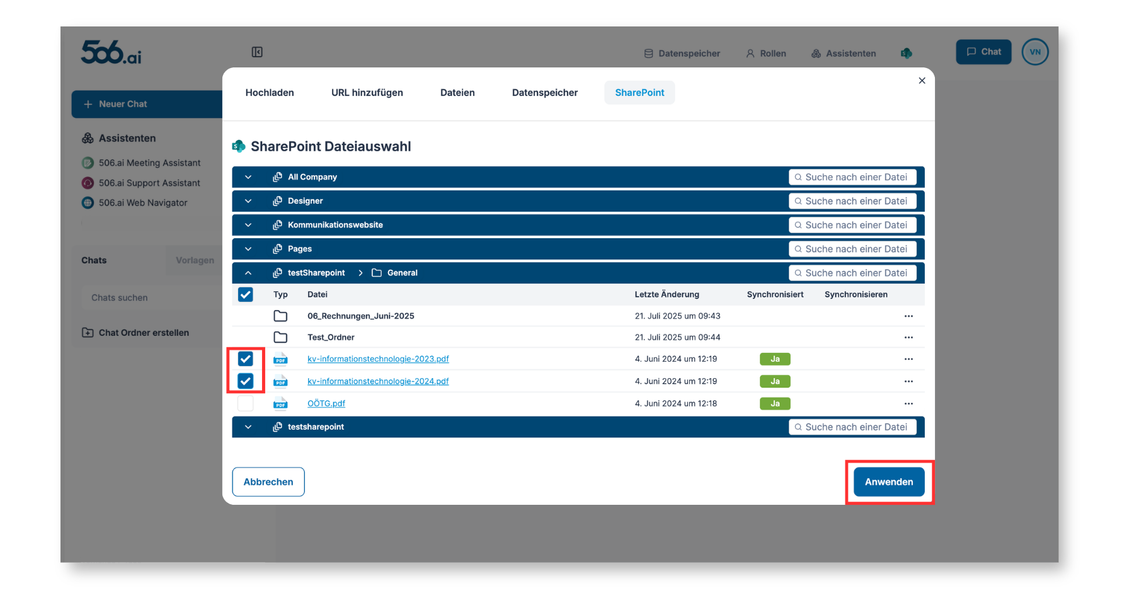This screenshot has width=1134, height=605.
Task: Toggle the sidebar collapse icon
Action: [x=257, y=52]
